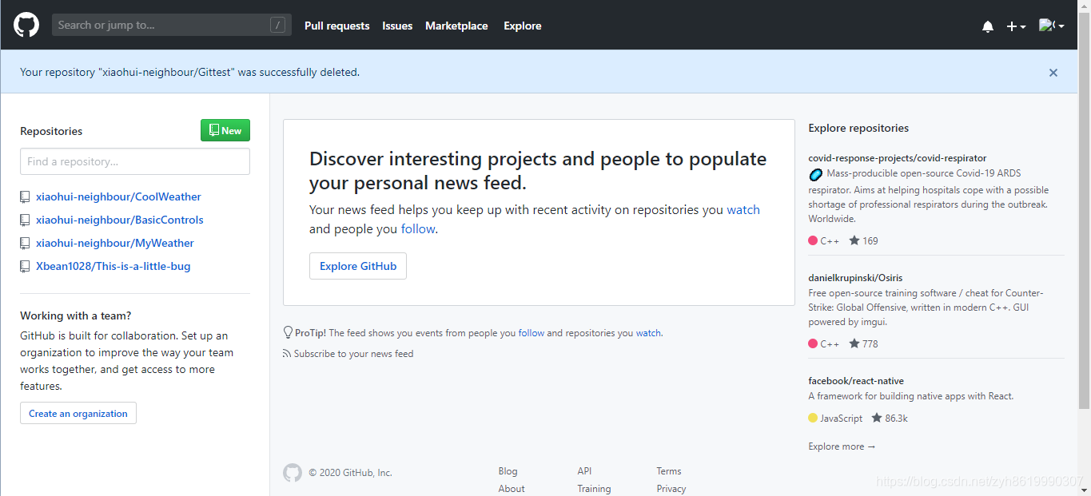Click the Explore GitHub button
The height and width of the screenshot is (496, 1091).
click(358, 266)
